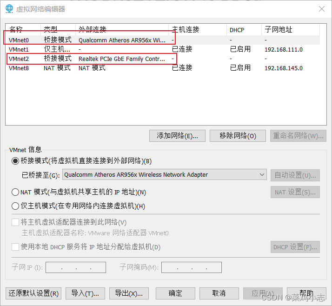Image resolution: width=332 pixels, height=306 pixels.
Task: Click the Virtual Network Editor globe icon
Action: pos(9,9)
